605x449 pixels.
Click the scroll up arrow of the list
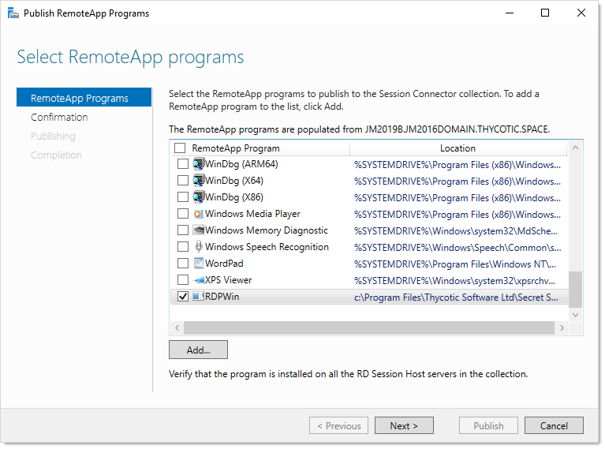575,148
